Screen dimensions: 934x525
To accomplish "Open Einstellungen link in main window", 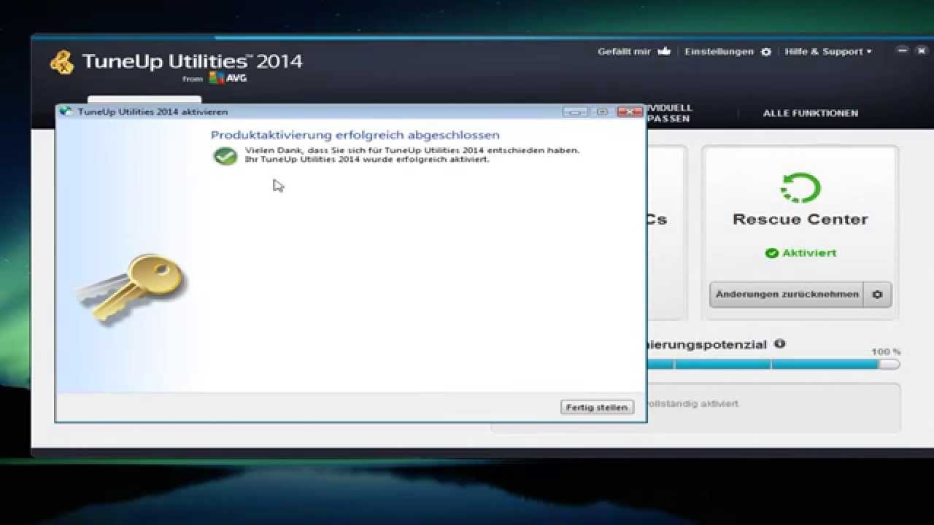I will (719, 52).
